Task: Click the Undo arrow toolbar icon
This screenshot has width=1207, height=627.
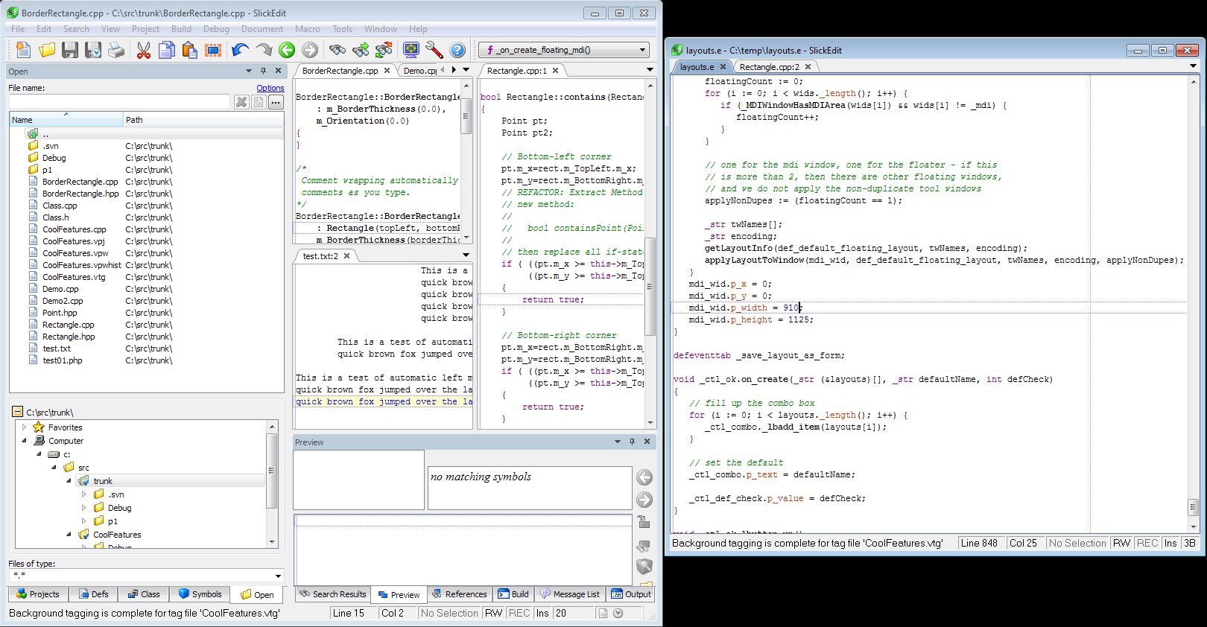Action: 240,50
